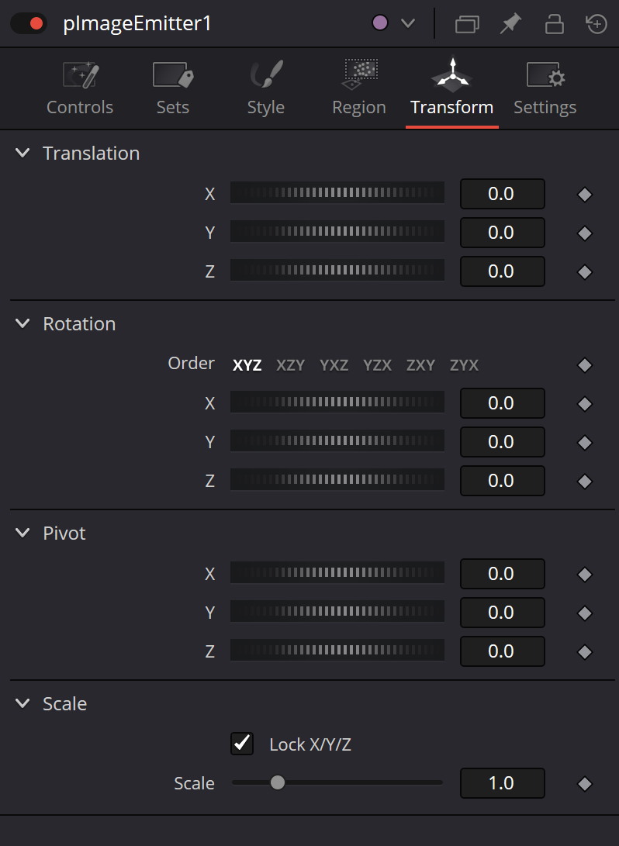Uncheck the Lock X/Y/Z checkbox
The image size is (619, 846).
[x=242, y=744]
